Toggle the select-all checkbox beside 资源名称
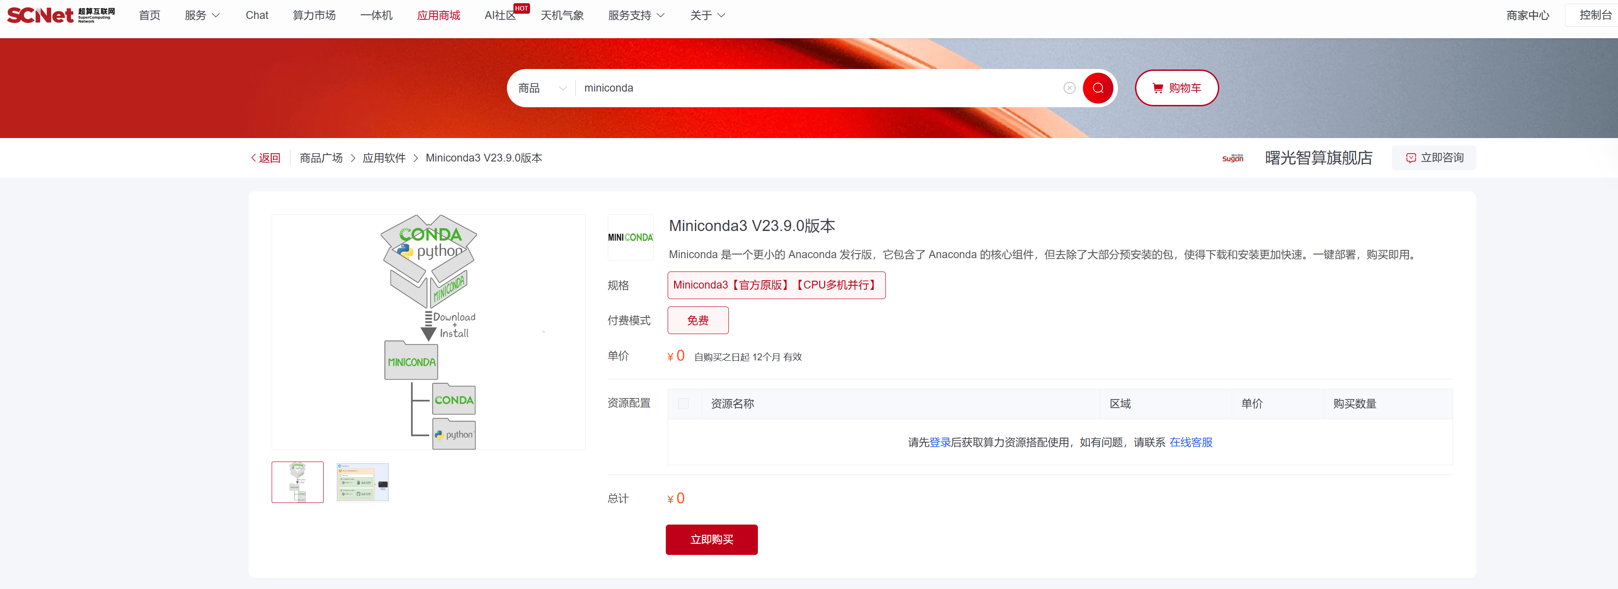 click(683, 404)
